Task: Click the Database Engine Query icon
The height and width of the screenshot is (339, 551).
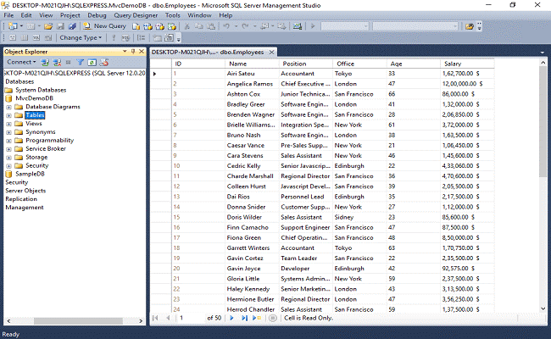Action: [x=136, y=26]
